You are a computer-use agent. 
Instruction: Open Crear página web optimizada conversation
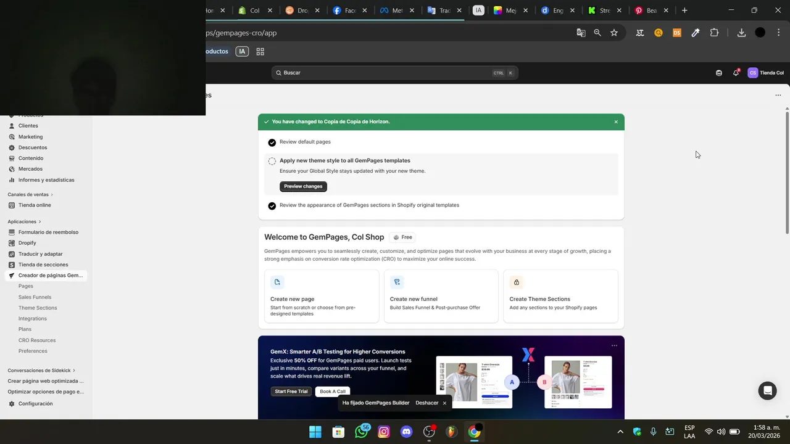46,381
